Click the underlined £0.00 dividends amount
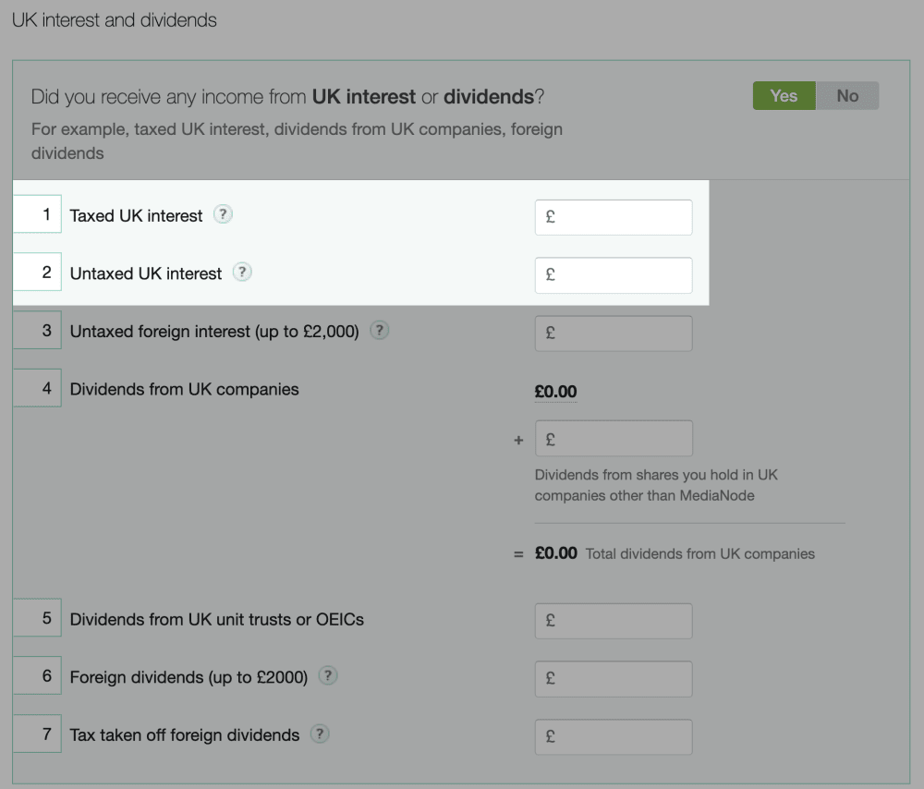The height and width of the screenshot is (789, 924). point(555,392)
